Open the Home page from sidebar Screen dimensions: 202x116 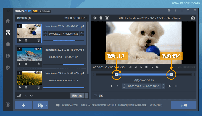tap(8, 21)
